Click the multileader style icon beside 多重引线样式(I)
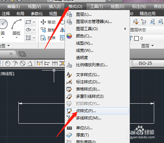Viewport: 164px width, 143px height. tap(69, 96)
